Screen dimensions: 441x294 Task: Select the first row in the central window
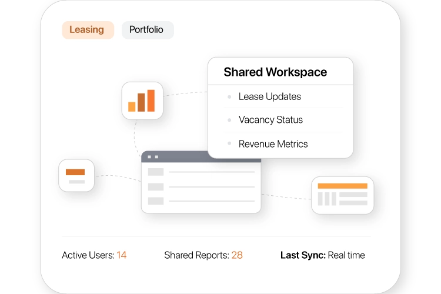coord(201,172)
